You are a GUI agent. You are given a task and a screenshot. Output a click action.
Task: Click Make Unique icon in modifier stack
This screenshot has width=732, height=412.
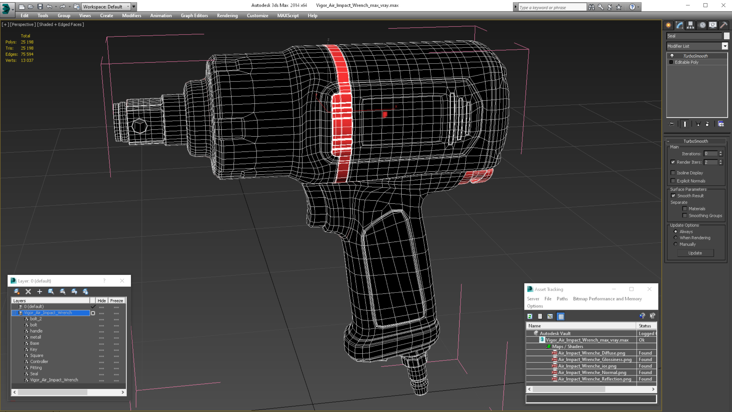(x=698, y=124)
